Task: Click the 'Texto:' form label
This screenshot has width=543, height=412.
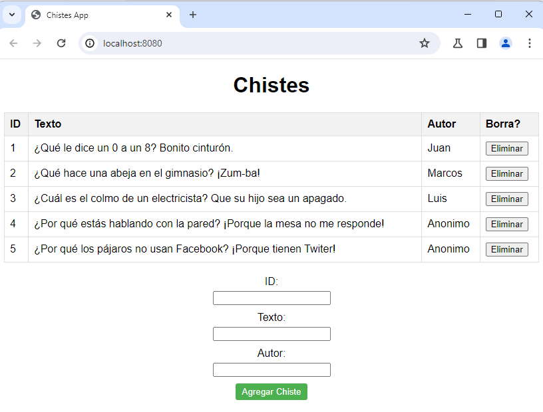Action: (x=271, y=318)
